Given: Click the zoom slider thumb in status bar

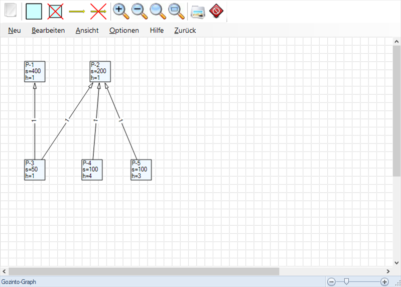Looking at the screenshot, I should pyautogui.click(x=346, y=282).
